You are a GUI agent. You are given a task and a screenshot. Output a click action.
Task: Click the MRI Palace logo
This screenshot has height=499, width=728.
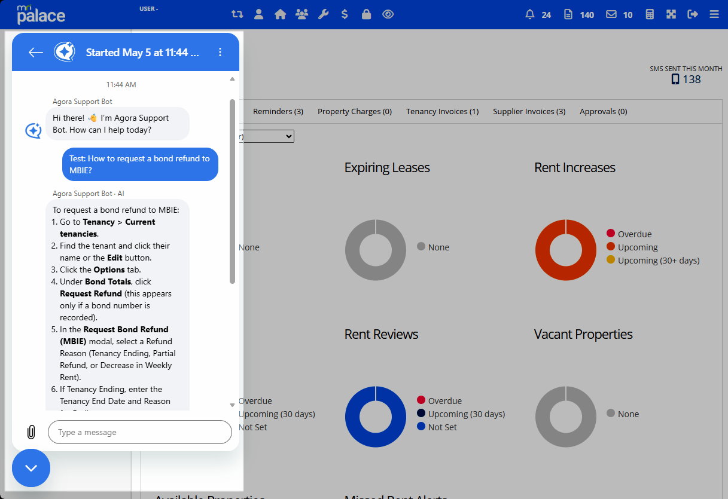coord(41,14)
